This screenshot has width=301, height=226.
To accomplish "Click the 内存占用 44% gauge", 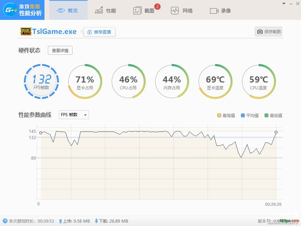I will (172, 81).
